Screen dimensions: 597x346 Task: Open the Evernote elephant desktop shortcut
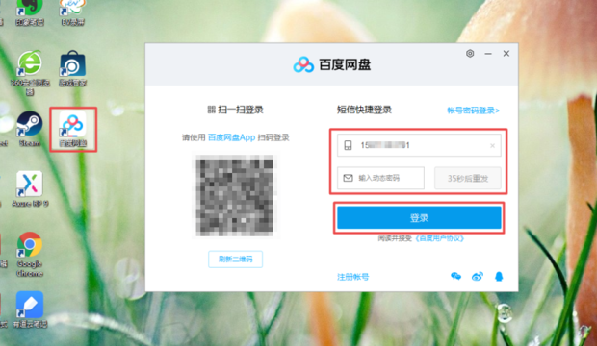coord(30,12)
